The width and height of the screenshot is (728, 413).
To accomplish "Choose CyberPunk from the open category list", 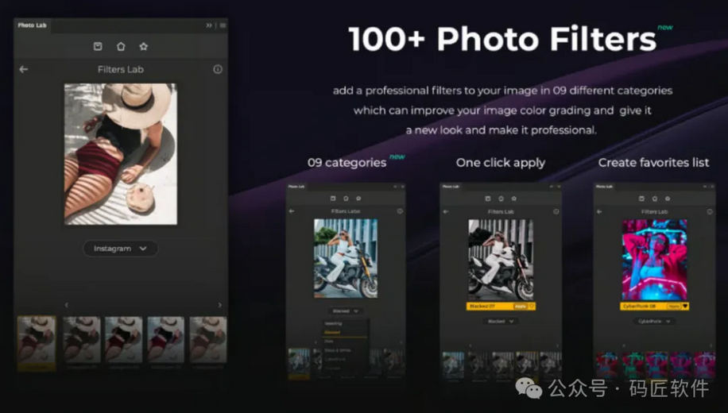I will point(335,359).
